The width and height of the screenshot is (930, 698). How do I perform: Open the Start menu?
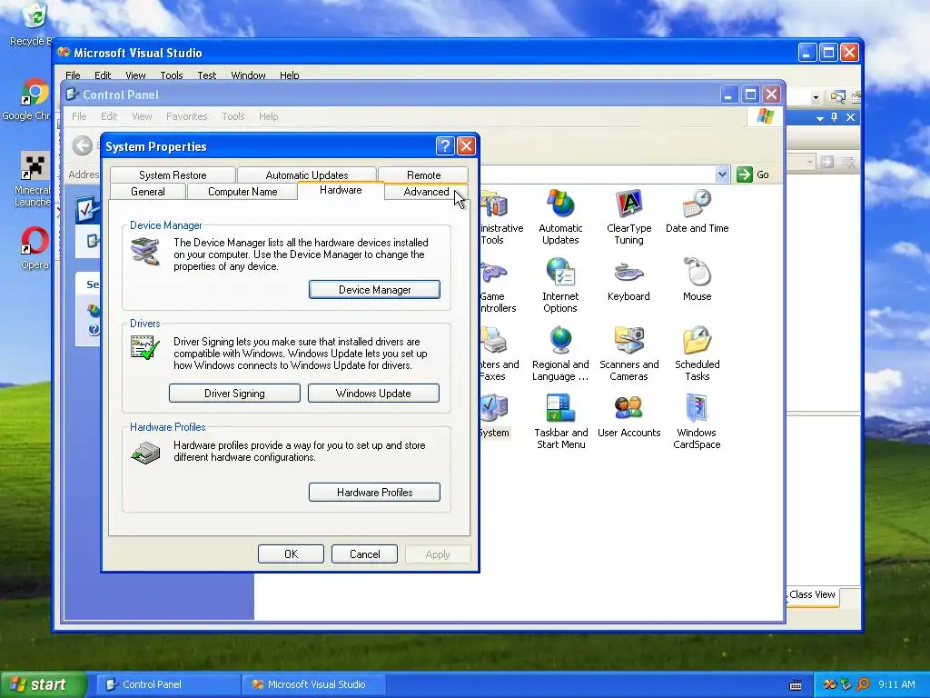coord(43,684)
